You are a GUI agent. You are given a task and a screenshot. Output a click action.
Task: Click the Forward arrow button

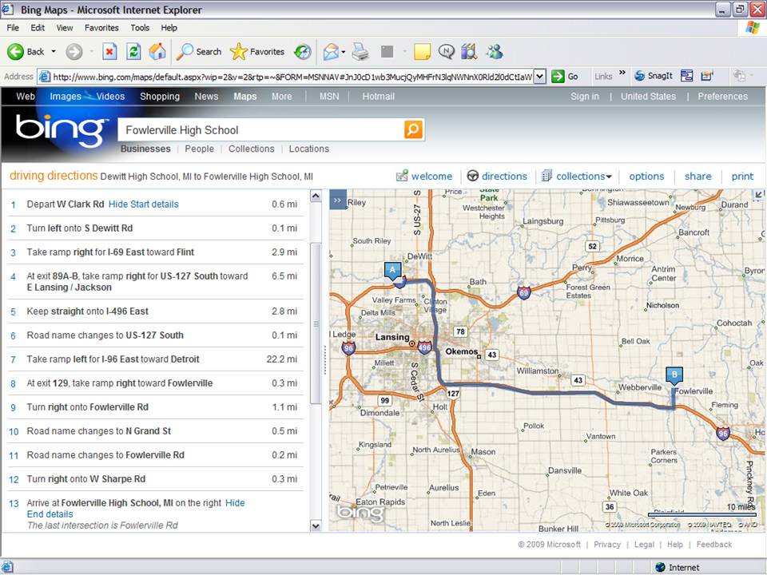74,51
